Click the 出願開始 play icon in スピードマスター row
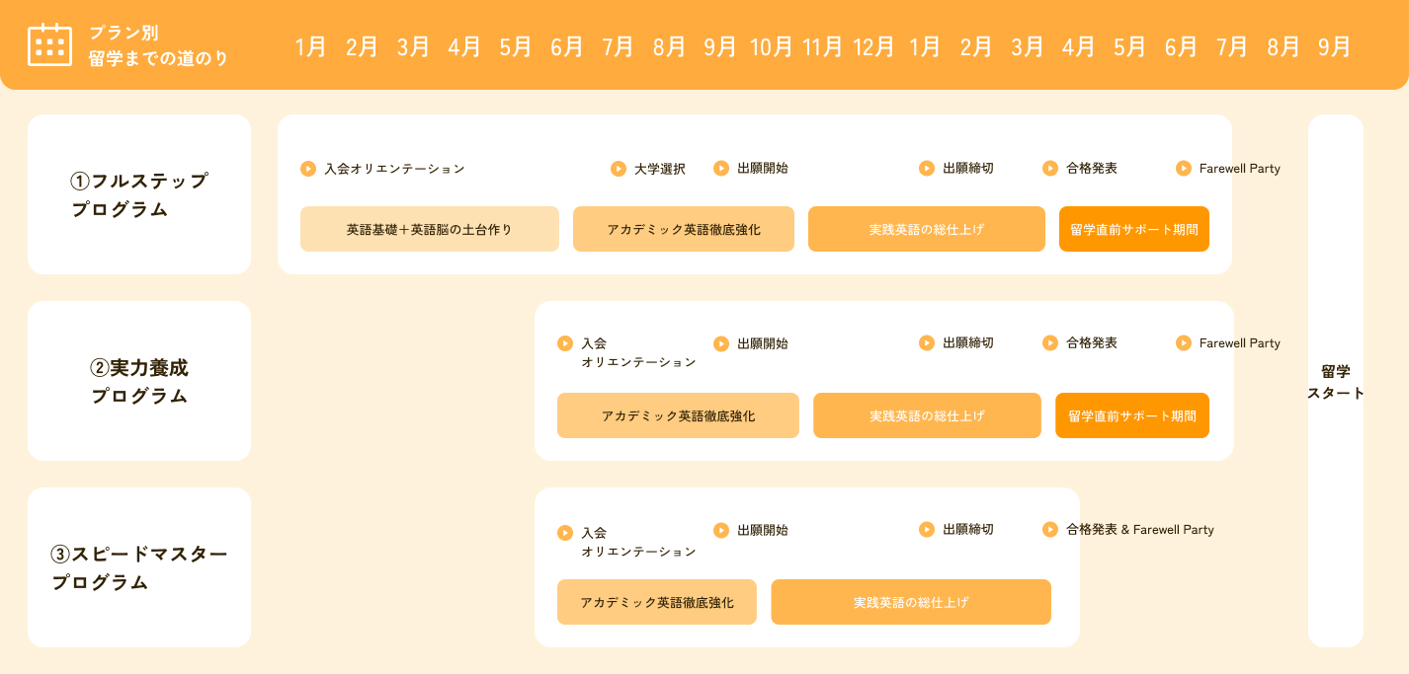 721,530
